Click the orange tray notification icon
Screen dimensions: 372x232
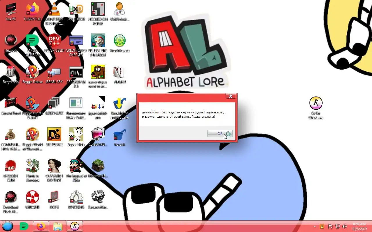pos(322,226)
